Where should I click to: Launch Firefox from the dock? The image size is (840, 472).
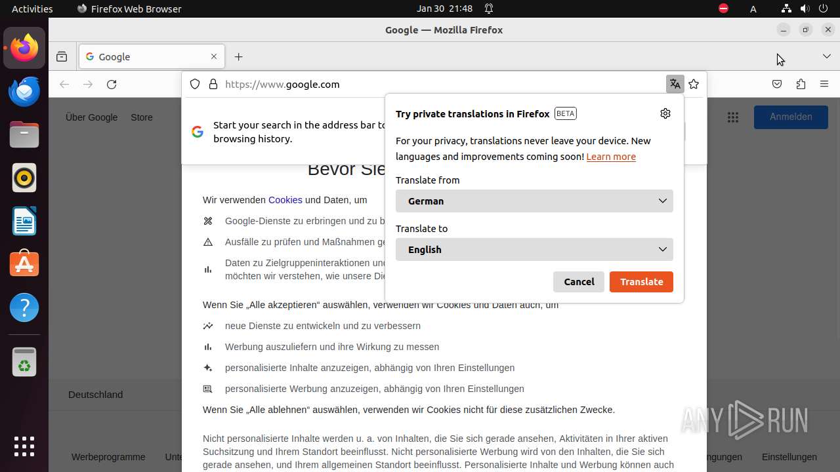(24, 48)
